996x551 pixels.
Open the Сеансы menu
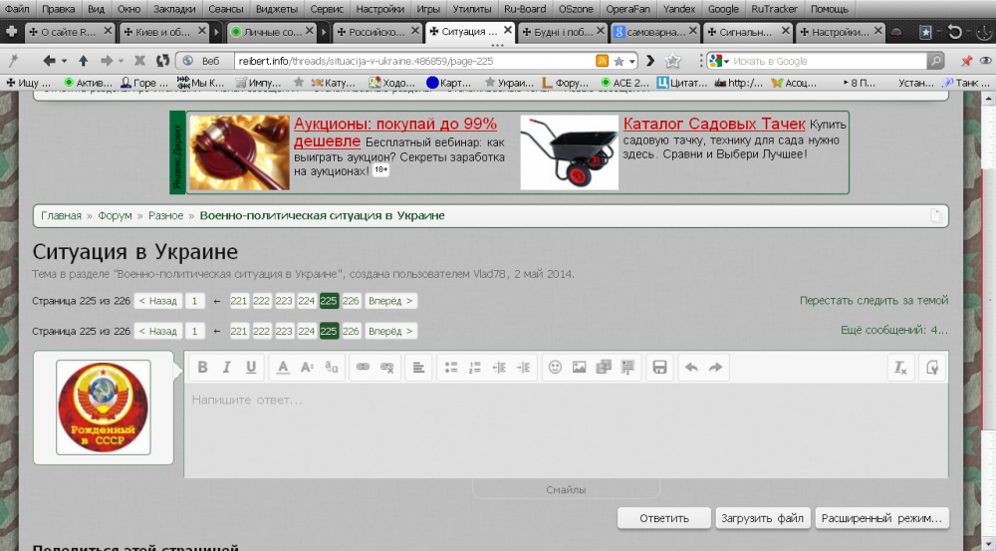[225, 9]
